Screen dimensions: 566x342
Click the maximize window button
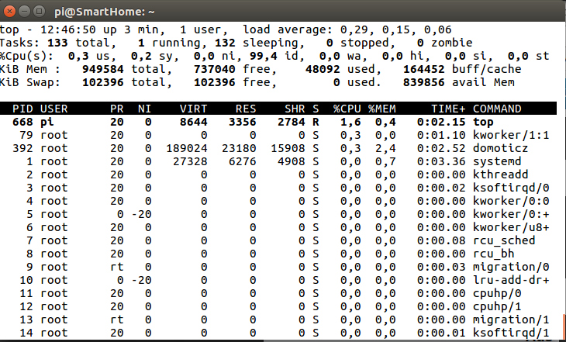[x=39, y=11]
